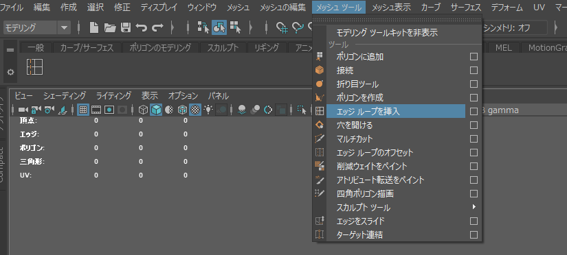Open the option box for 接続

tap(474, 71)
